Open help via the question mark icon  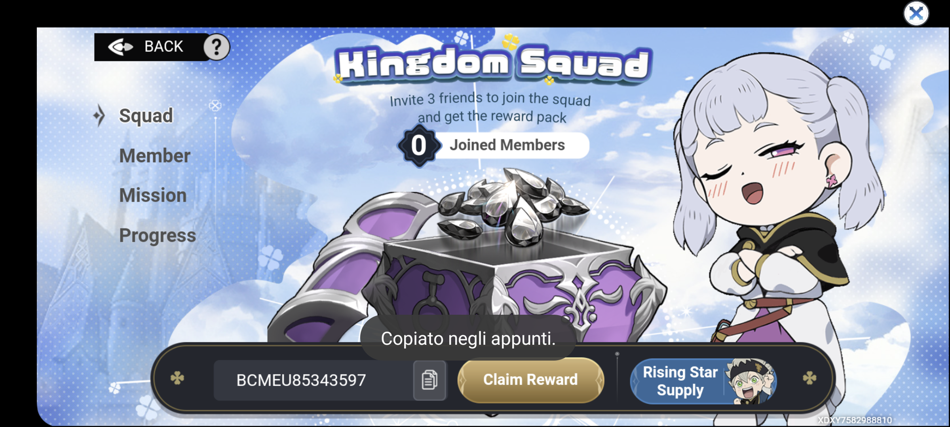[216, 47]
